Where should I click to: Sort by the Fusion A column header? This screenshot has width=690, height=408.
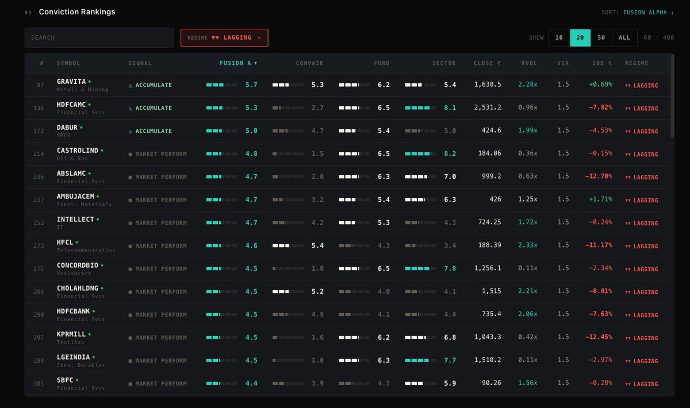238,63
